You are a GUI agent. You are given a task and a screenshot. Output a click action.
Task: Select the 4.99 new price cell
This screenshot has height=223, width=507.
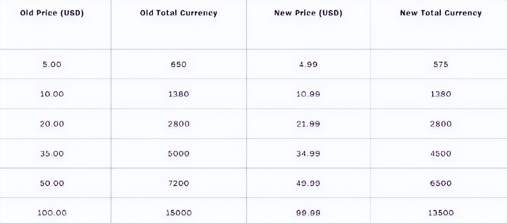[308, 65]
